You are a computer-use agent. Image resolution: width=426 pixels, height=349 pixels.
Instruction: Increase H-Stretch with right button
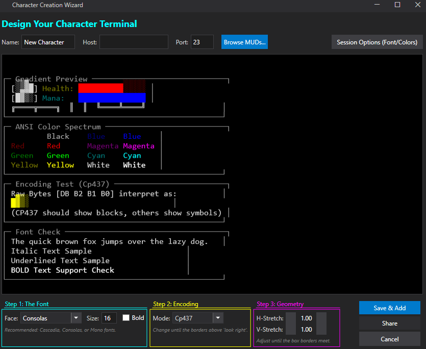click(x=321, y=318)
